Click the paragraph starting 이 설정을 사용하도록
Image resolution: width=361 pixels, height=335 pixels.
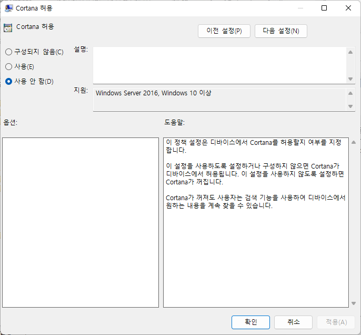(255, 174)
